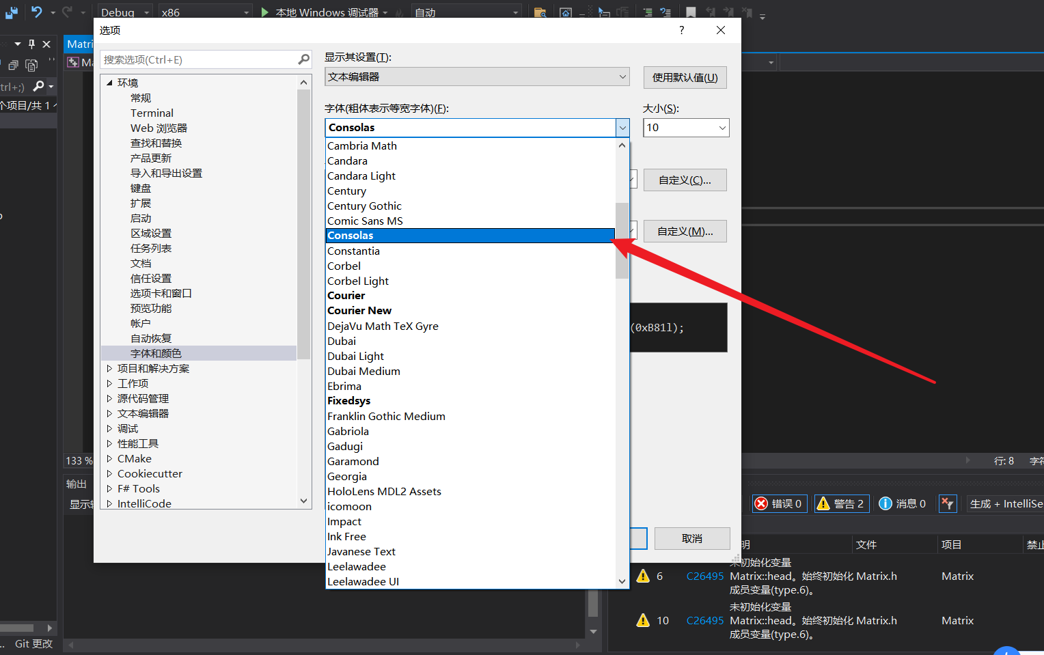
Task: Select 常规 under 环境
Action: tap(141, 98)
